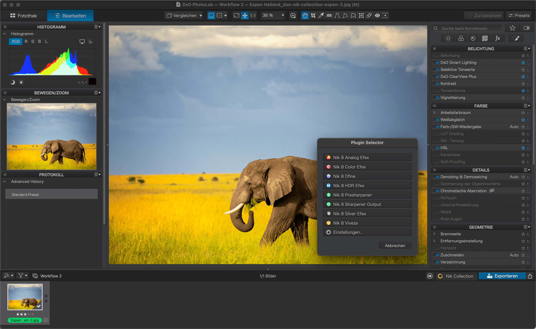Toggle the Vignettierung correction switch
536x329 pixels.
(x=436, y=98)
